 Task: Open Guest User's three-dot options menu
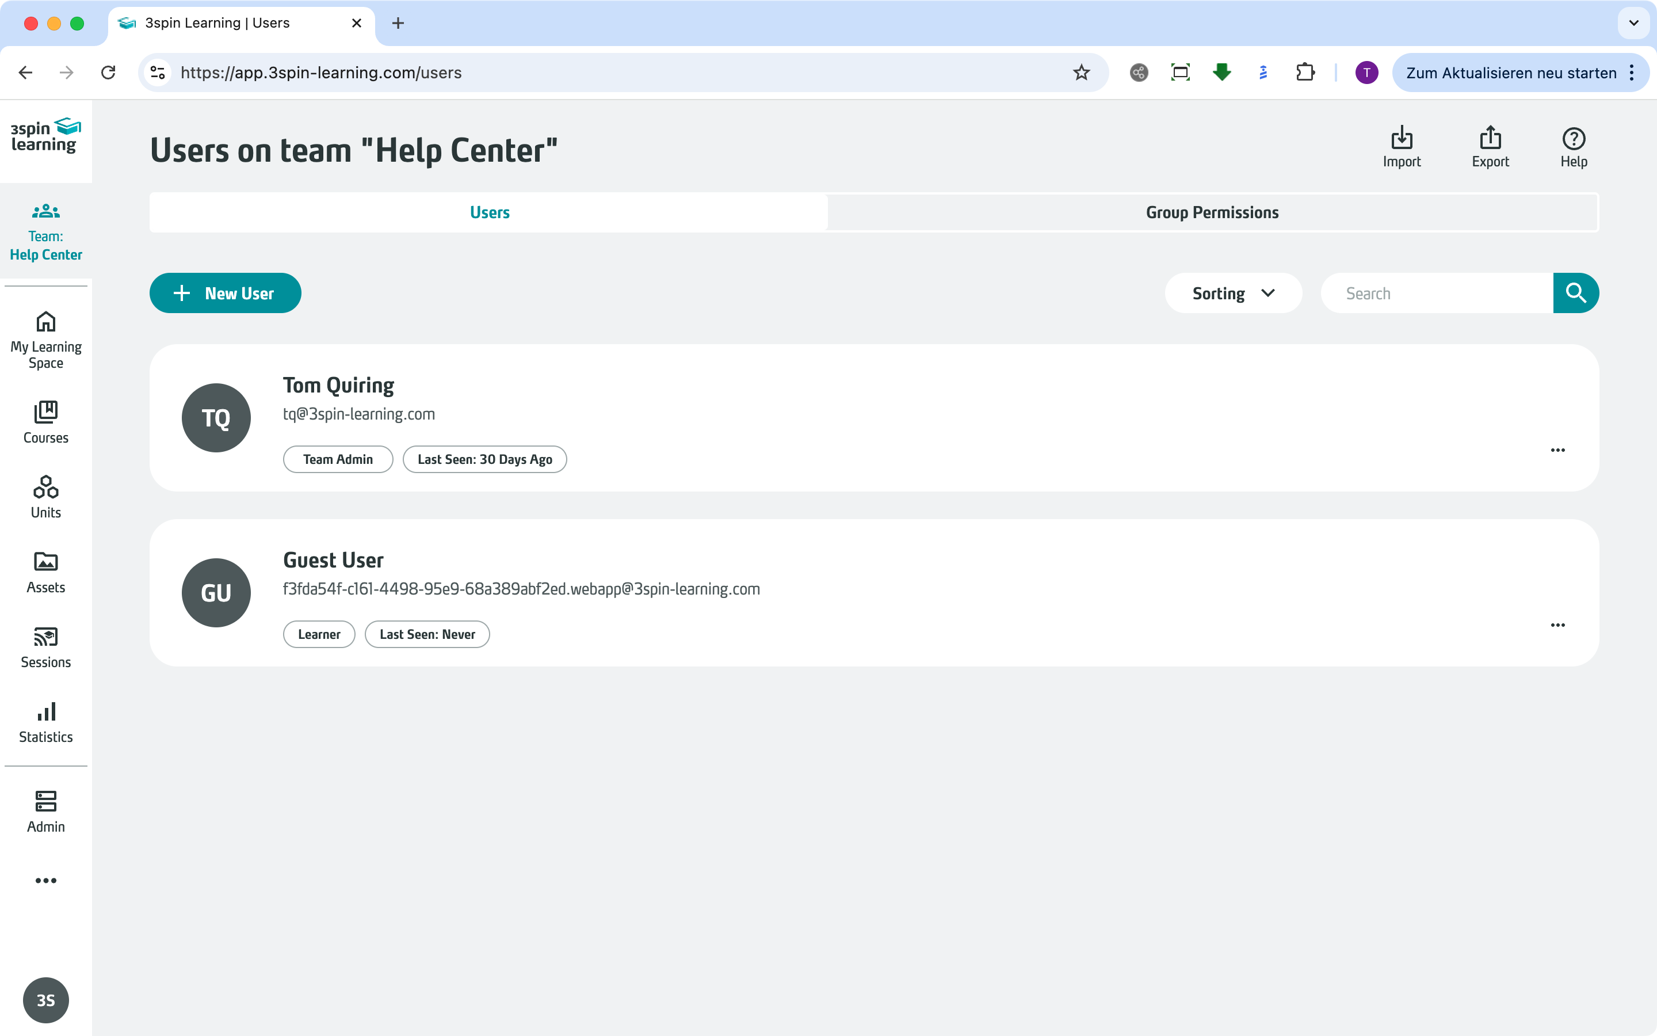tap(1557, 625)
